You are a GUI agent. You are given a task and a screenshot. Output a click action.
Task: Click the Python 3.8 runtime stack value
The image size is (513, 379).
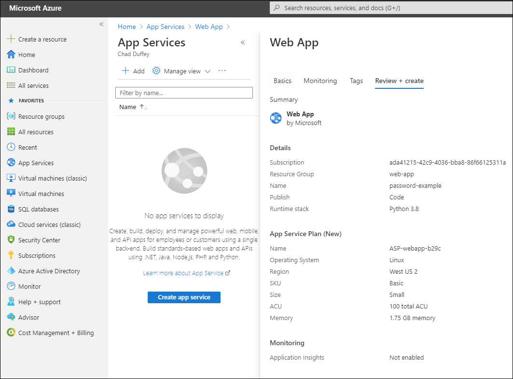coord(404,209)
